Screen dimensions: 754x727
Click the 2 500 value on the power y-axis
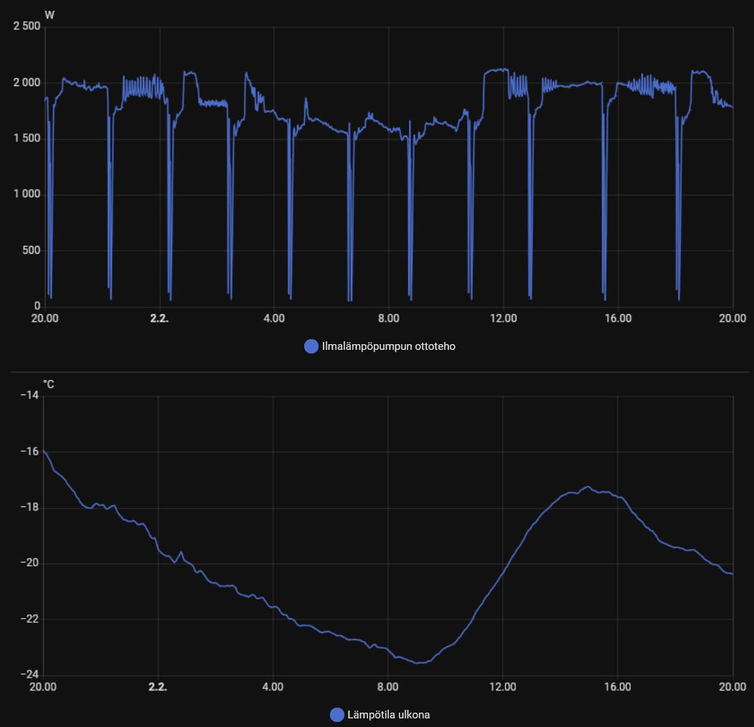27,27
